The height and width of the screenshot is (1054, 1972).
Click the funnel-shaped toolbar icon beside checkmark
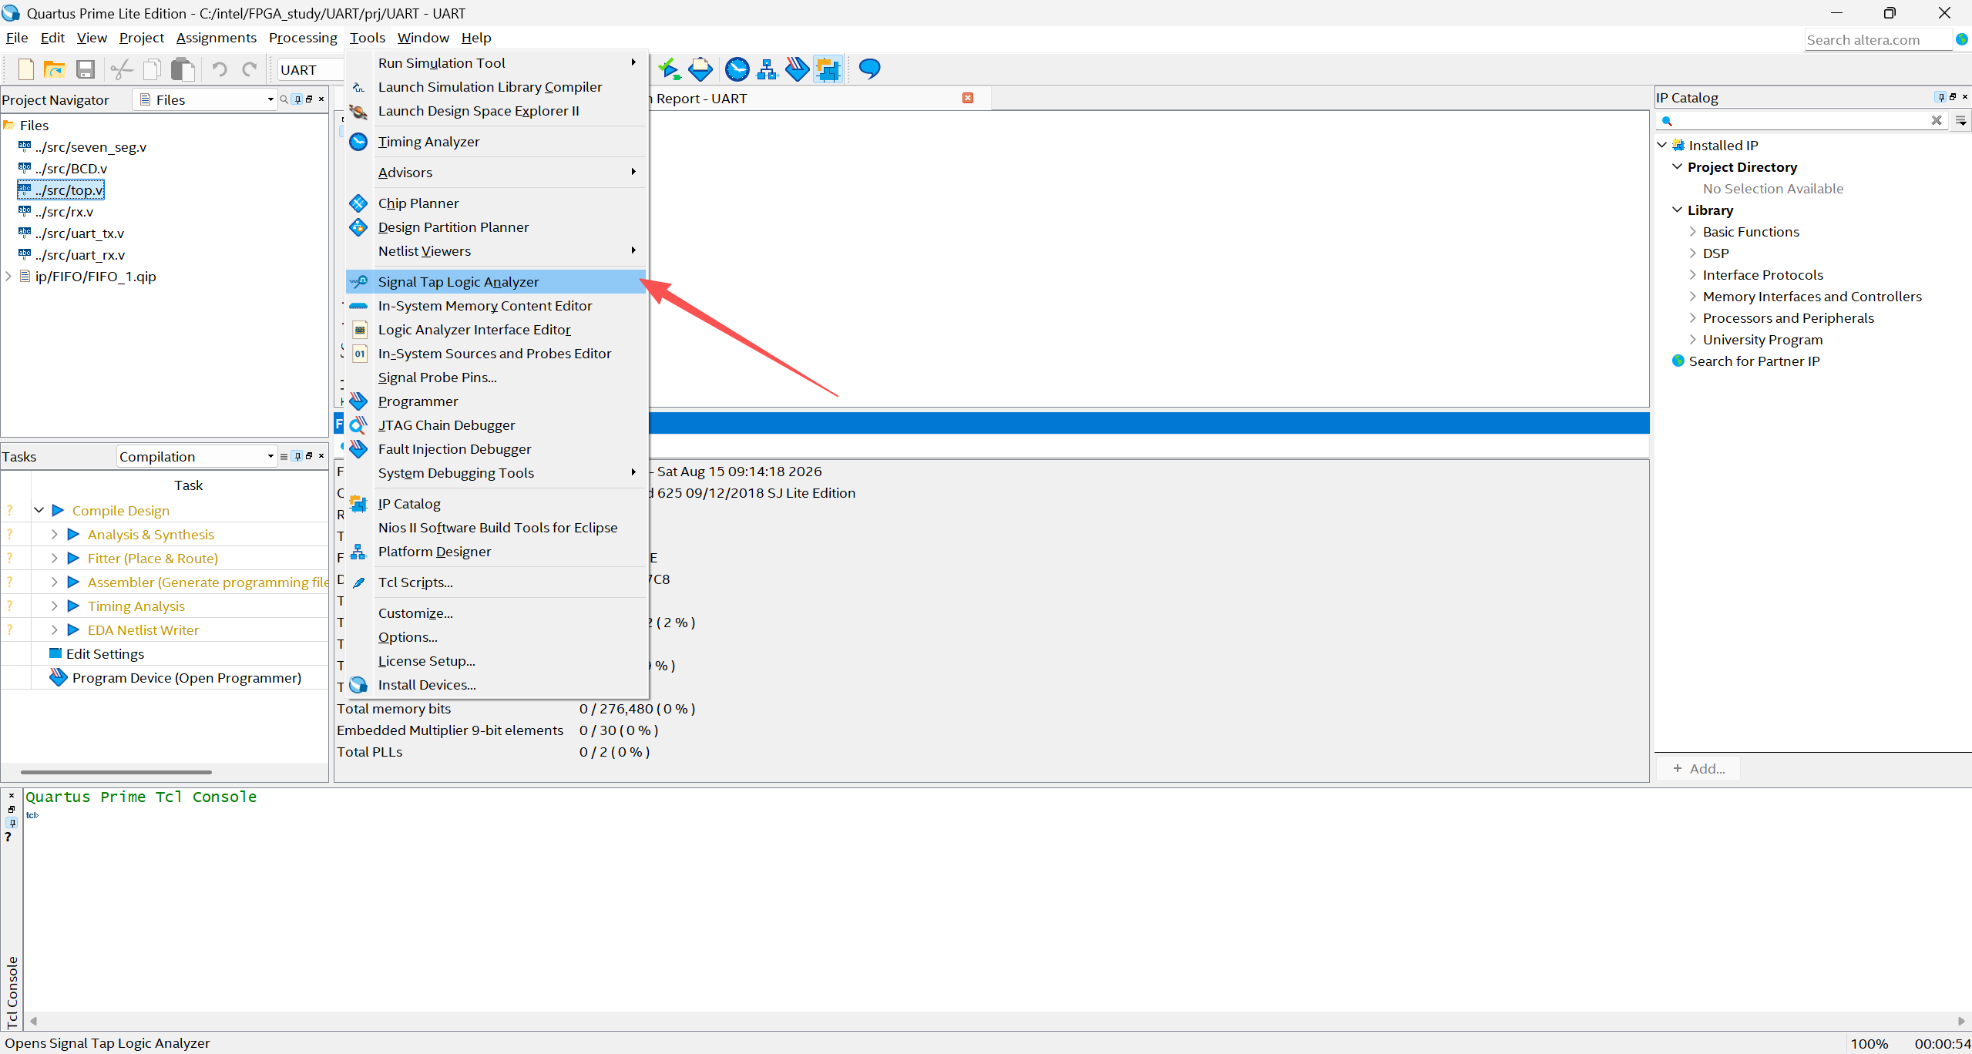tap(700, 69)
